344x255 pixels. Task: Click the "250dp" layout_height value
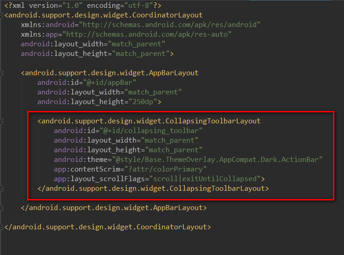pos(143,102)
